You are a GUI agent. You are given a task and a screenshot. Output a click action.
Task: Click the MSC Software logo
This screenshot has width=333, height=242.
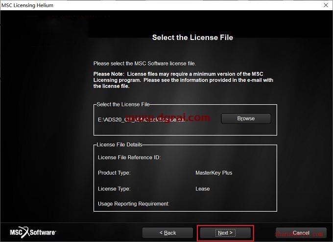tap(33, 232)
